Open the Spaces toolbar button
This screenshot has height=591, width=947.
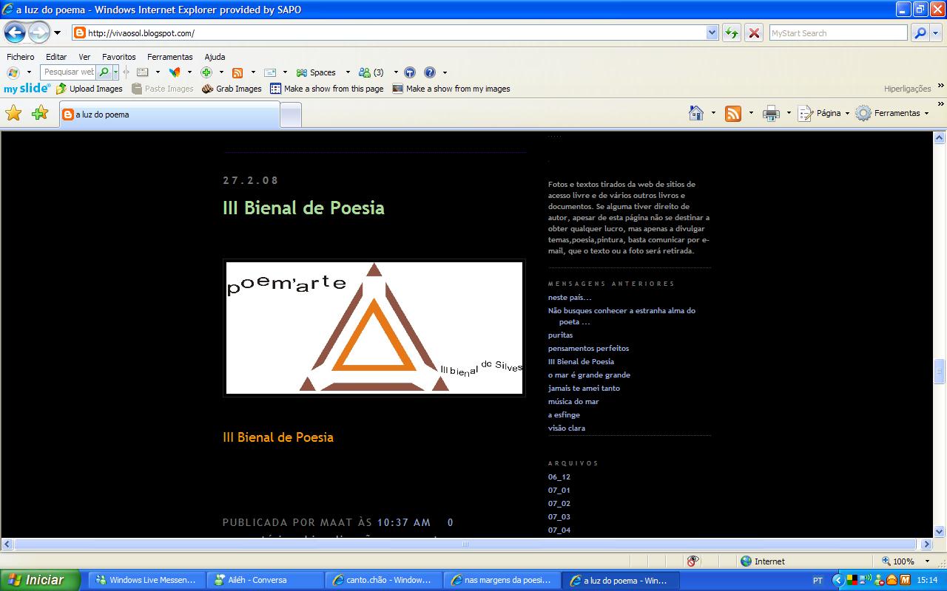pyautogui.click(x=316, y=72)
